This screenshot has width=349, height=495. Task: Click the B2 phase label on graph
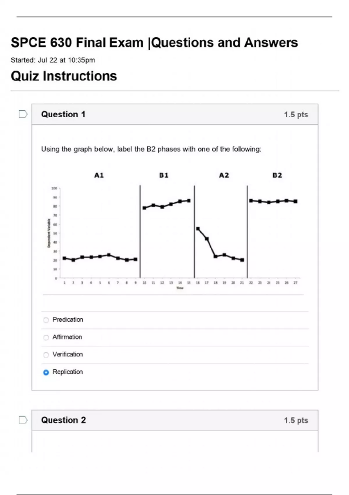[277, 175]
